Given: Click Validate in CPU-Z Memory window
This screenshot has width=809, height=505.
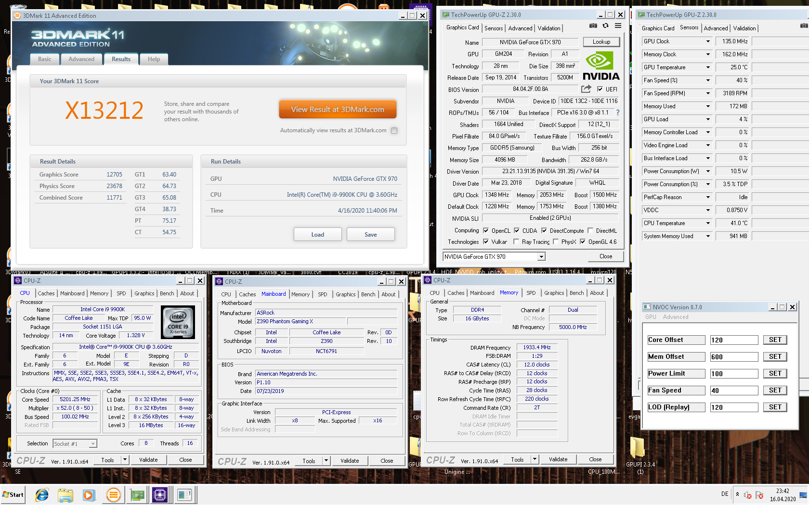Looking at the screenshot, I should pyautogui.click(x=558, y=459).
